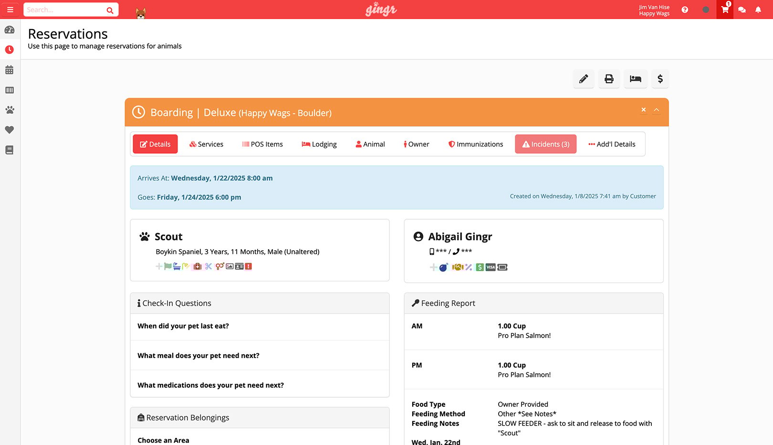Click inside the search field
The height and width of the screenshot is (445, 773).
(x=67, y=10)
